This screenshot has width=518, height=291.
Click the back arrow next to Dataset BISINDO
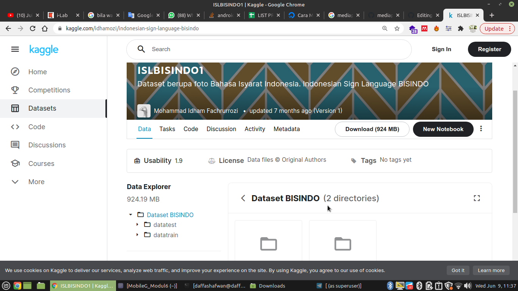[x=243, y=198]
